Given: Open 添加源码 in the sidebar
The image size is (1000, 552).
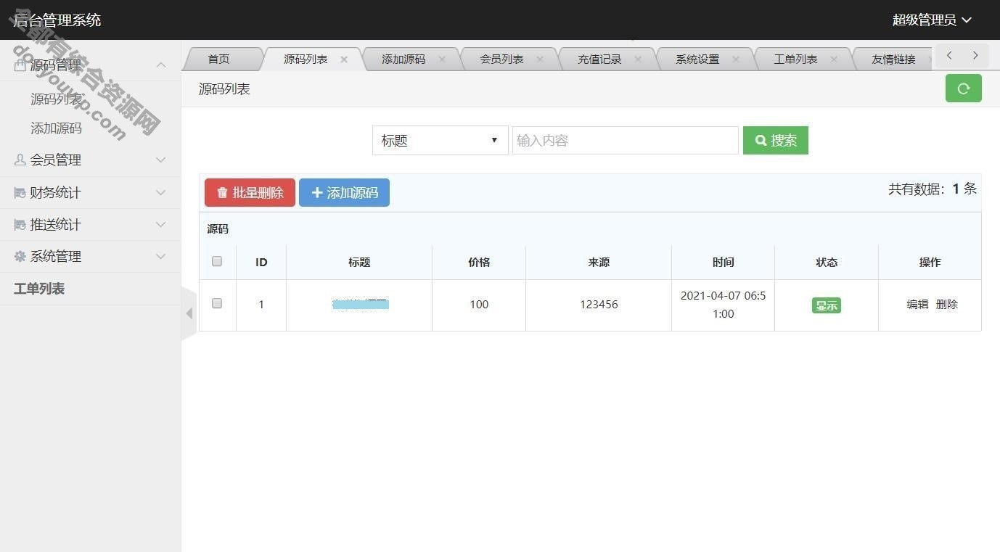Looking at the screenshot, I should 56,128.
